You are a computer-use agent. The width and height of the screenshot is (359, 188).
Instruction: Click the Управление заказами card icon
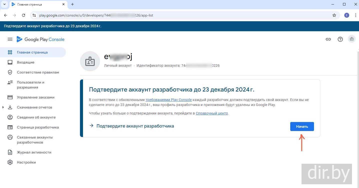(10, 97)
